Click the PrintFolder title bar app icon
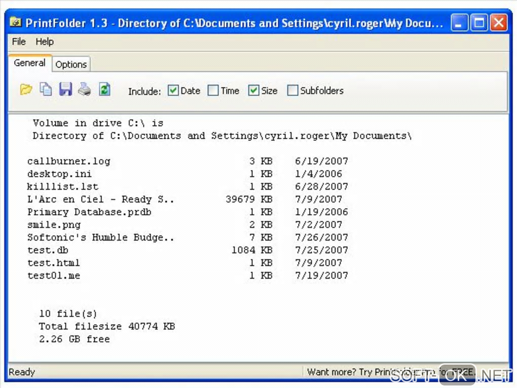 (x=16, y=22)
